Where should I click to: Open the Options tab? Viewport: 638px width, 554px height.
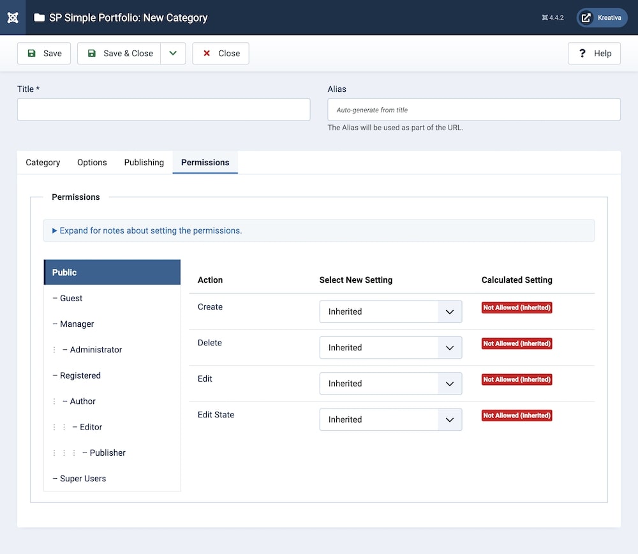(92, 163)
